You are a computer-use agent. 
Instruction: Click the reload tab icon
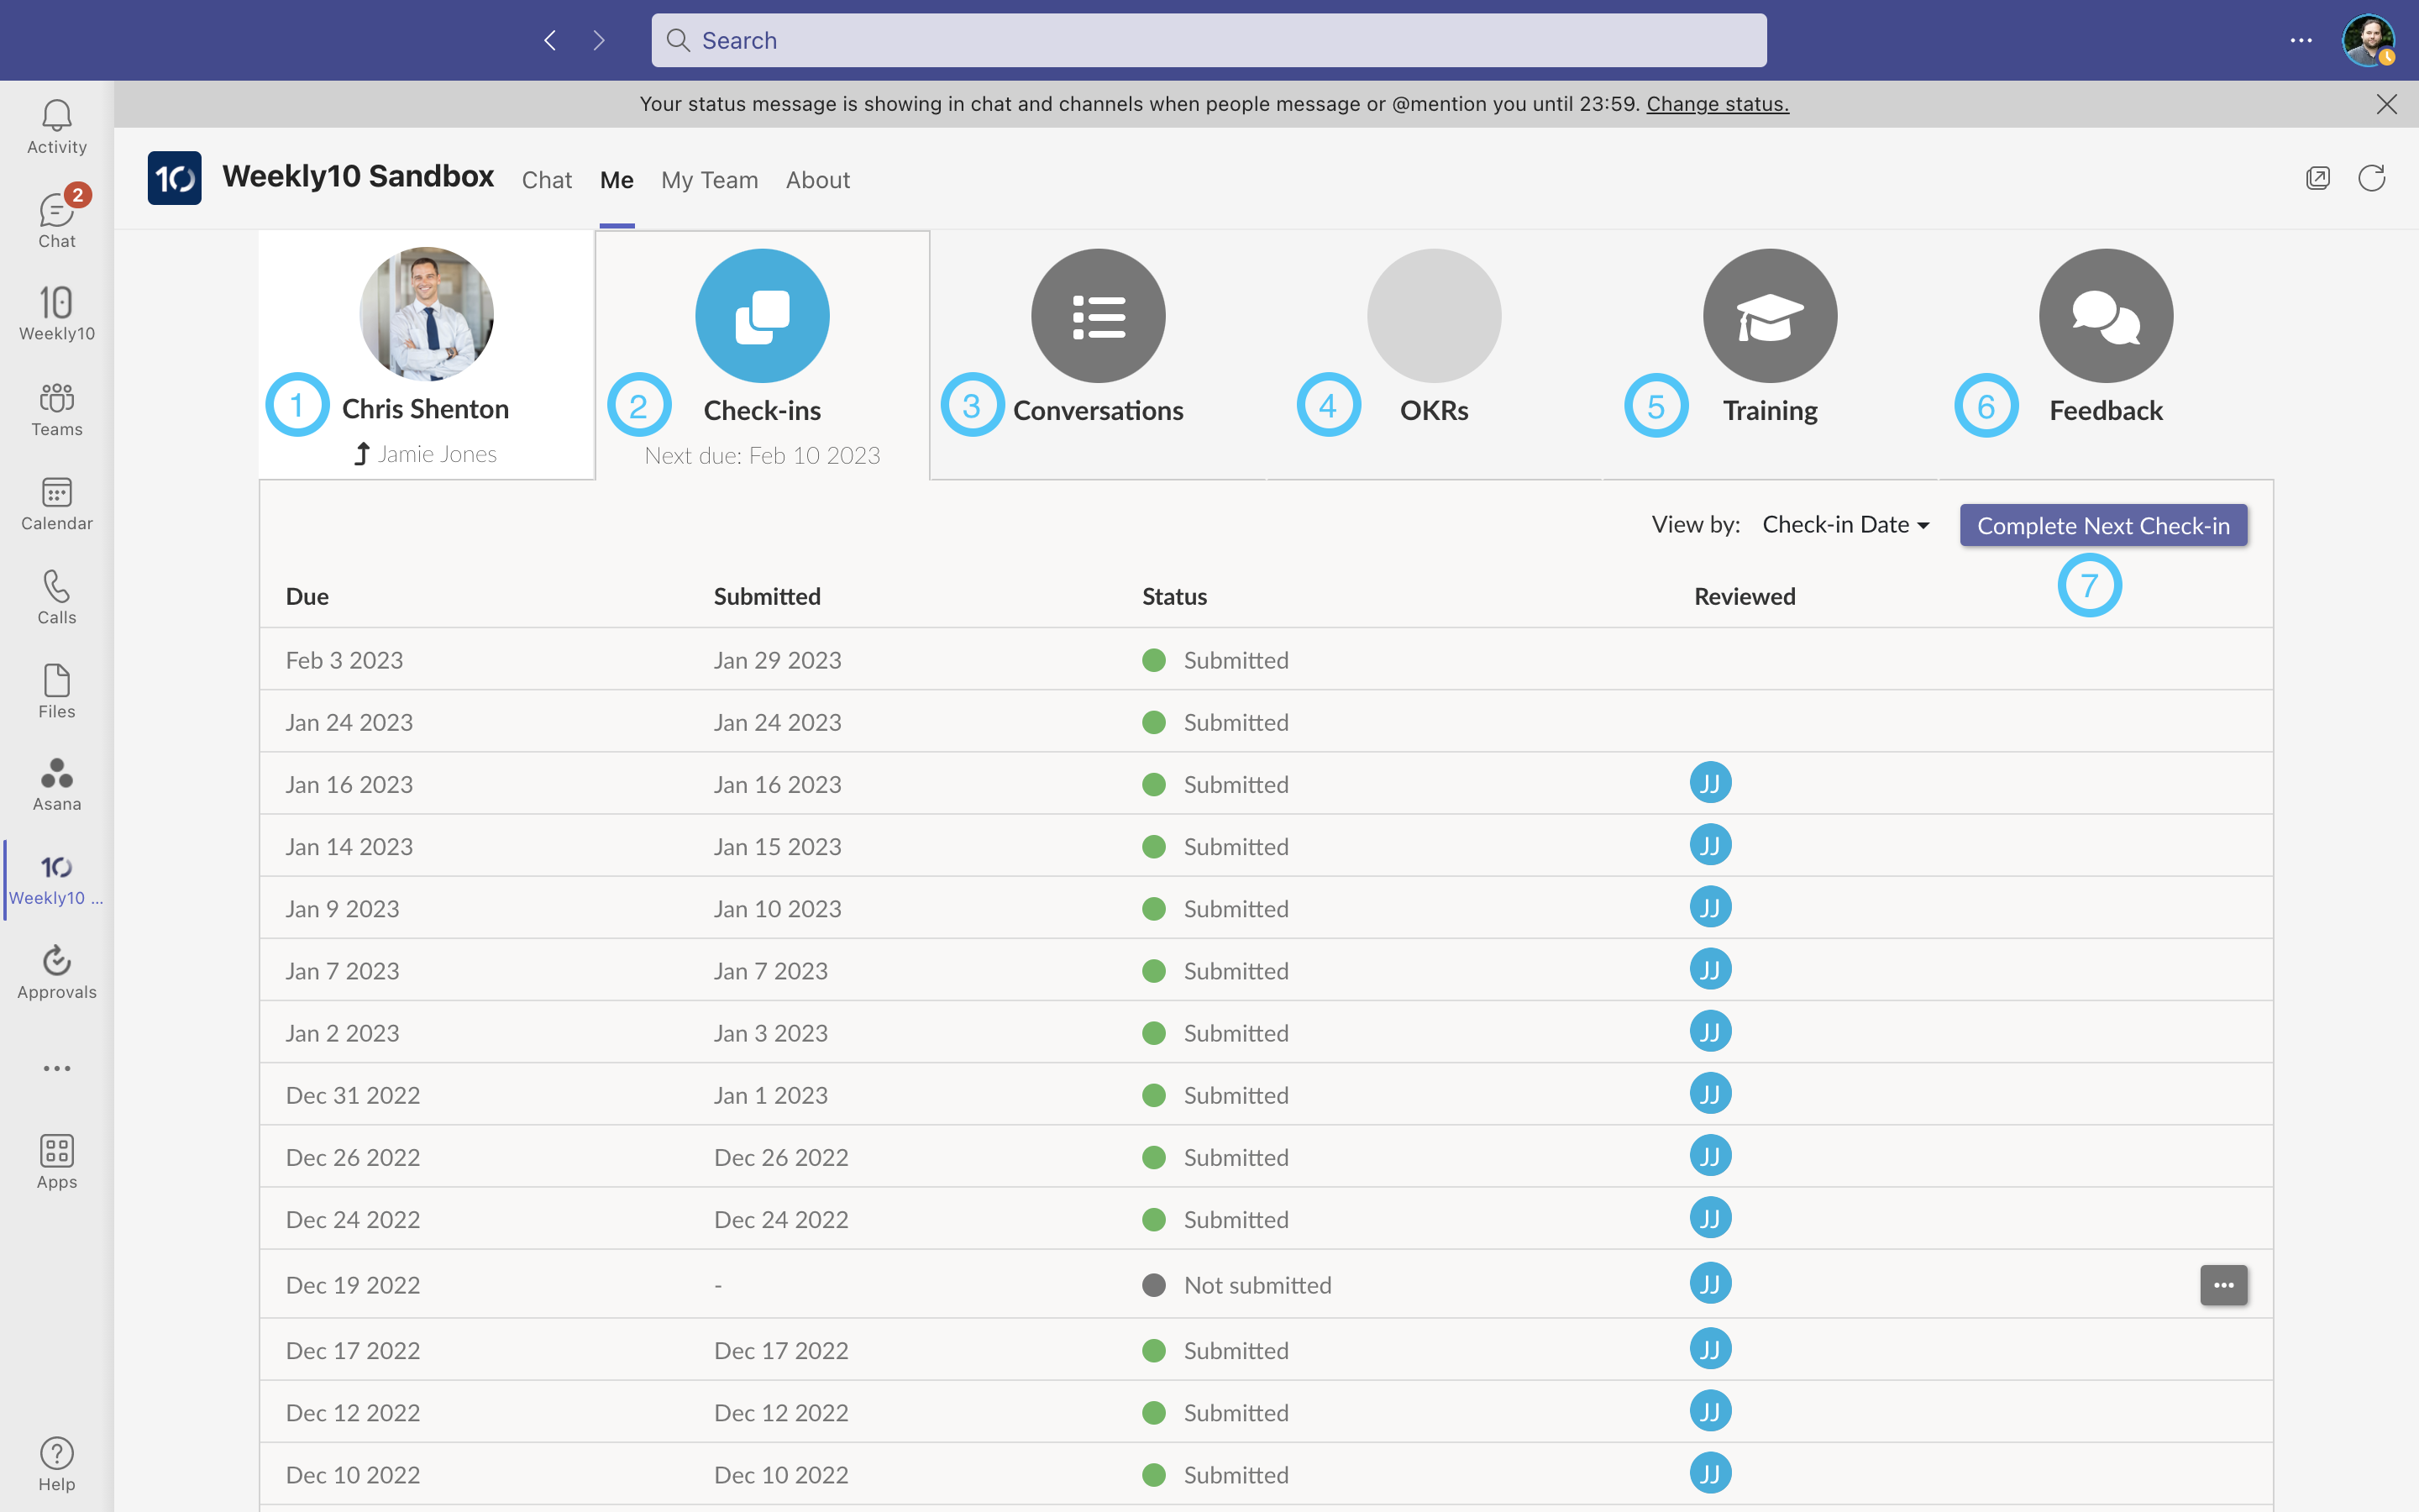click(2371, 179)
